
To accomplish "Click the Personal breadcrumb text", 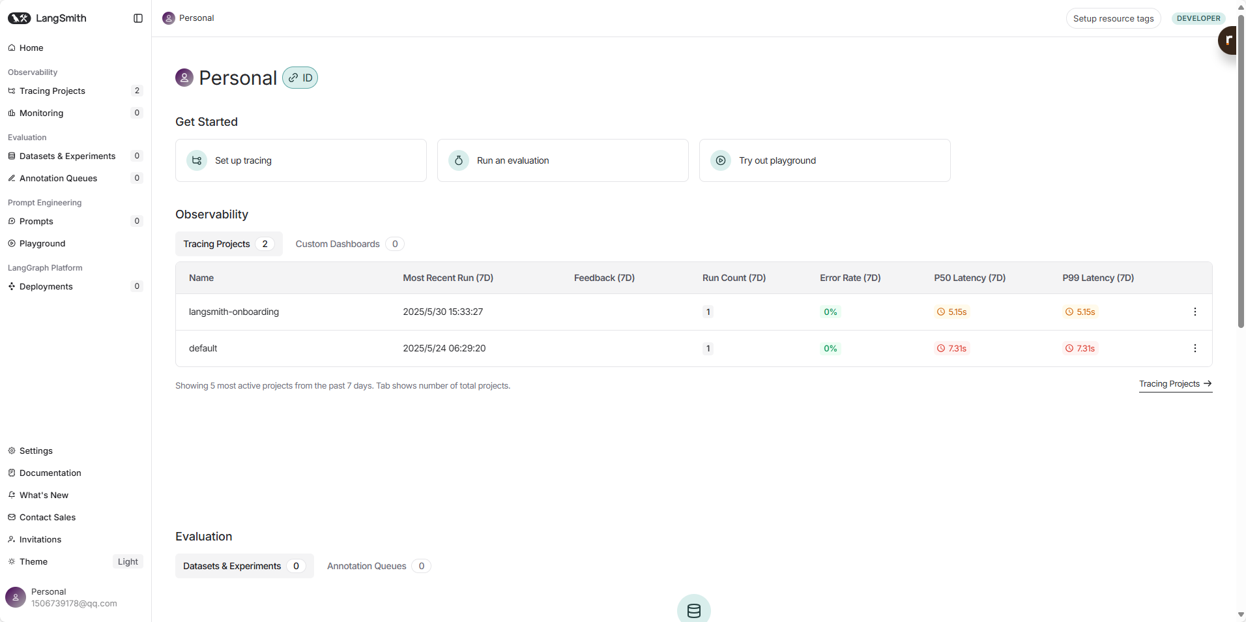I will coord(197,18).
